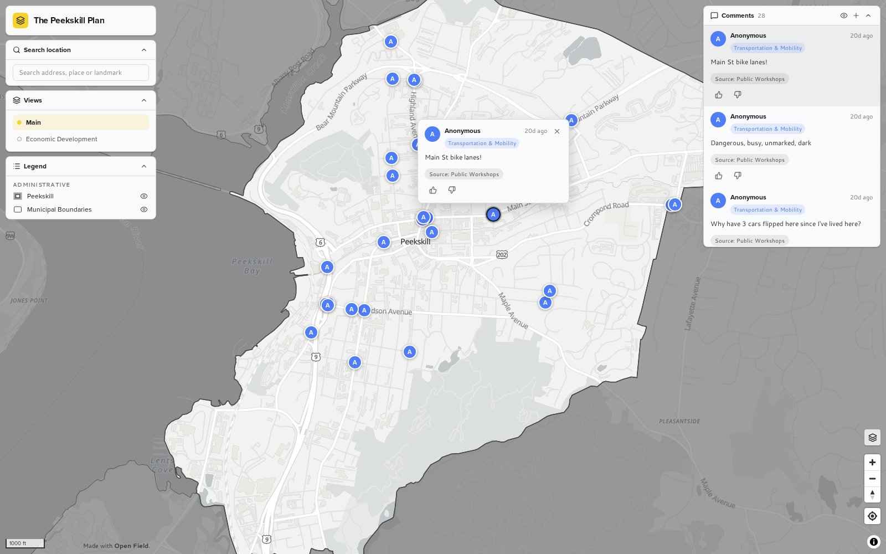The image size is (886, 554).
Task: Like the 'Dangerous, busy, unmarked, dark' comment
Action: (x=719, y=176)
